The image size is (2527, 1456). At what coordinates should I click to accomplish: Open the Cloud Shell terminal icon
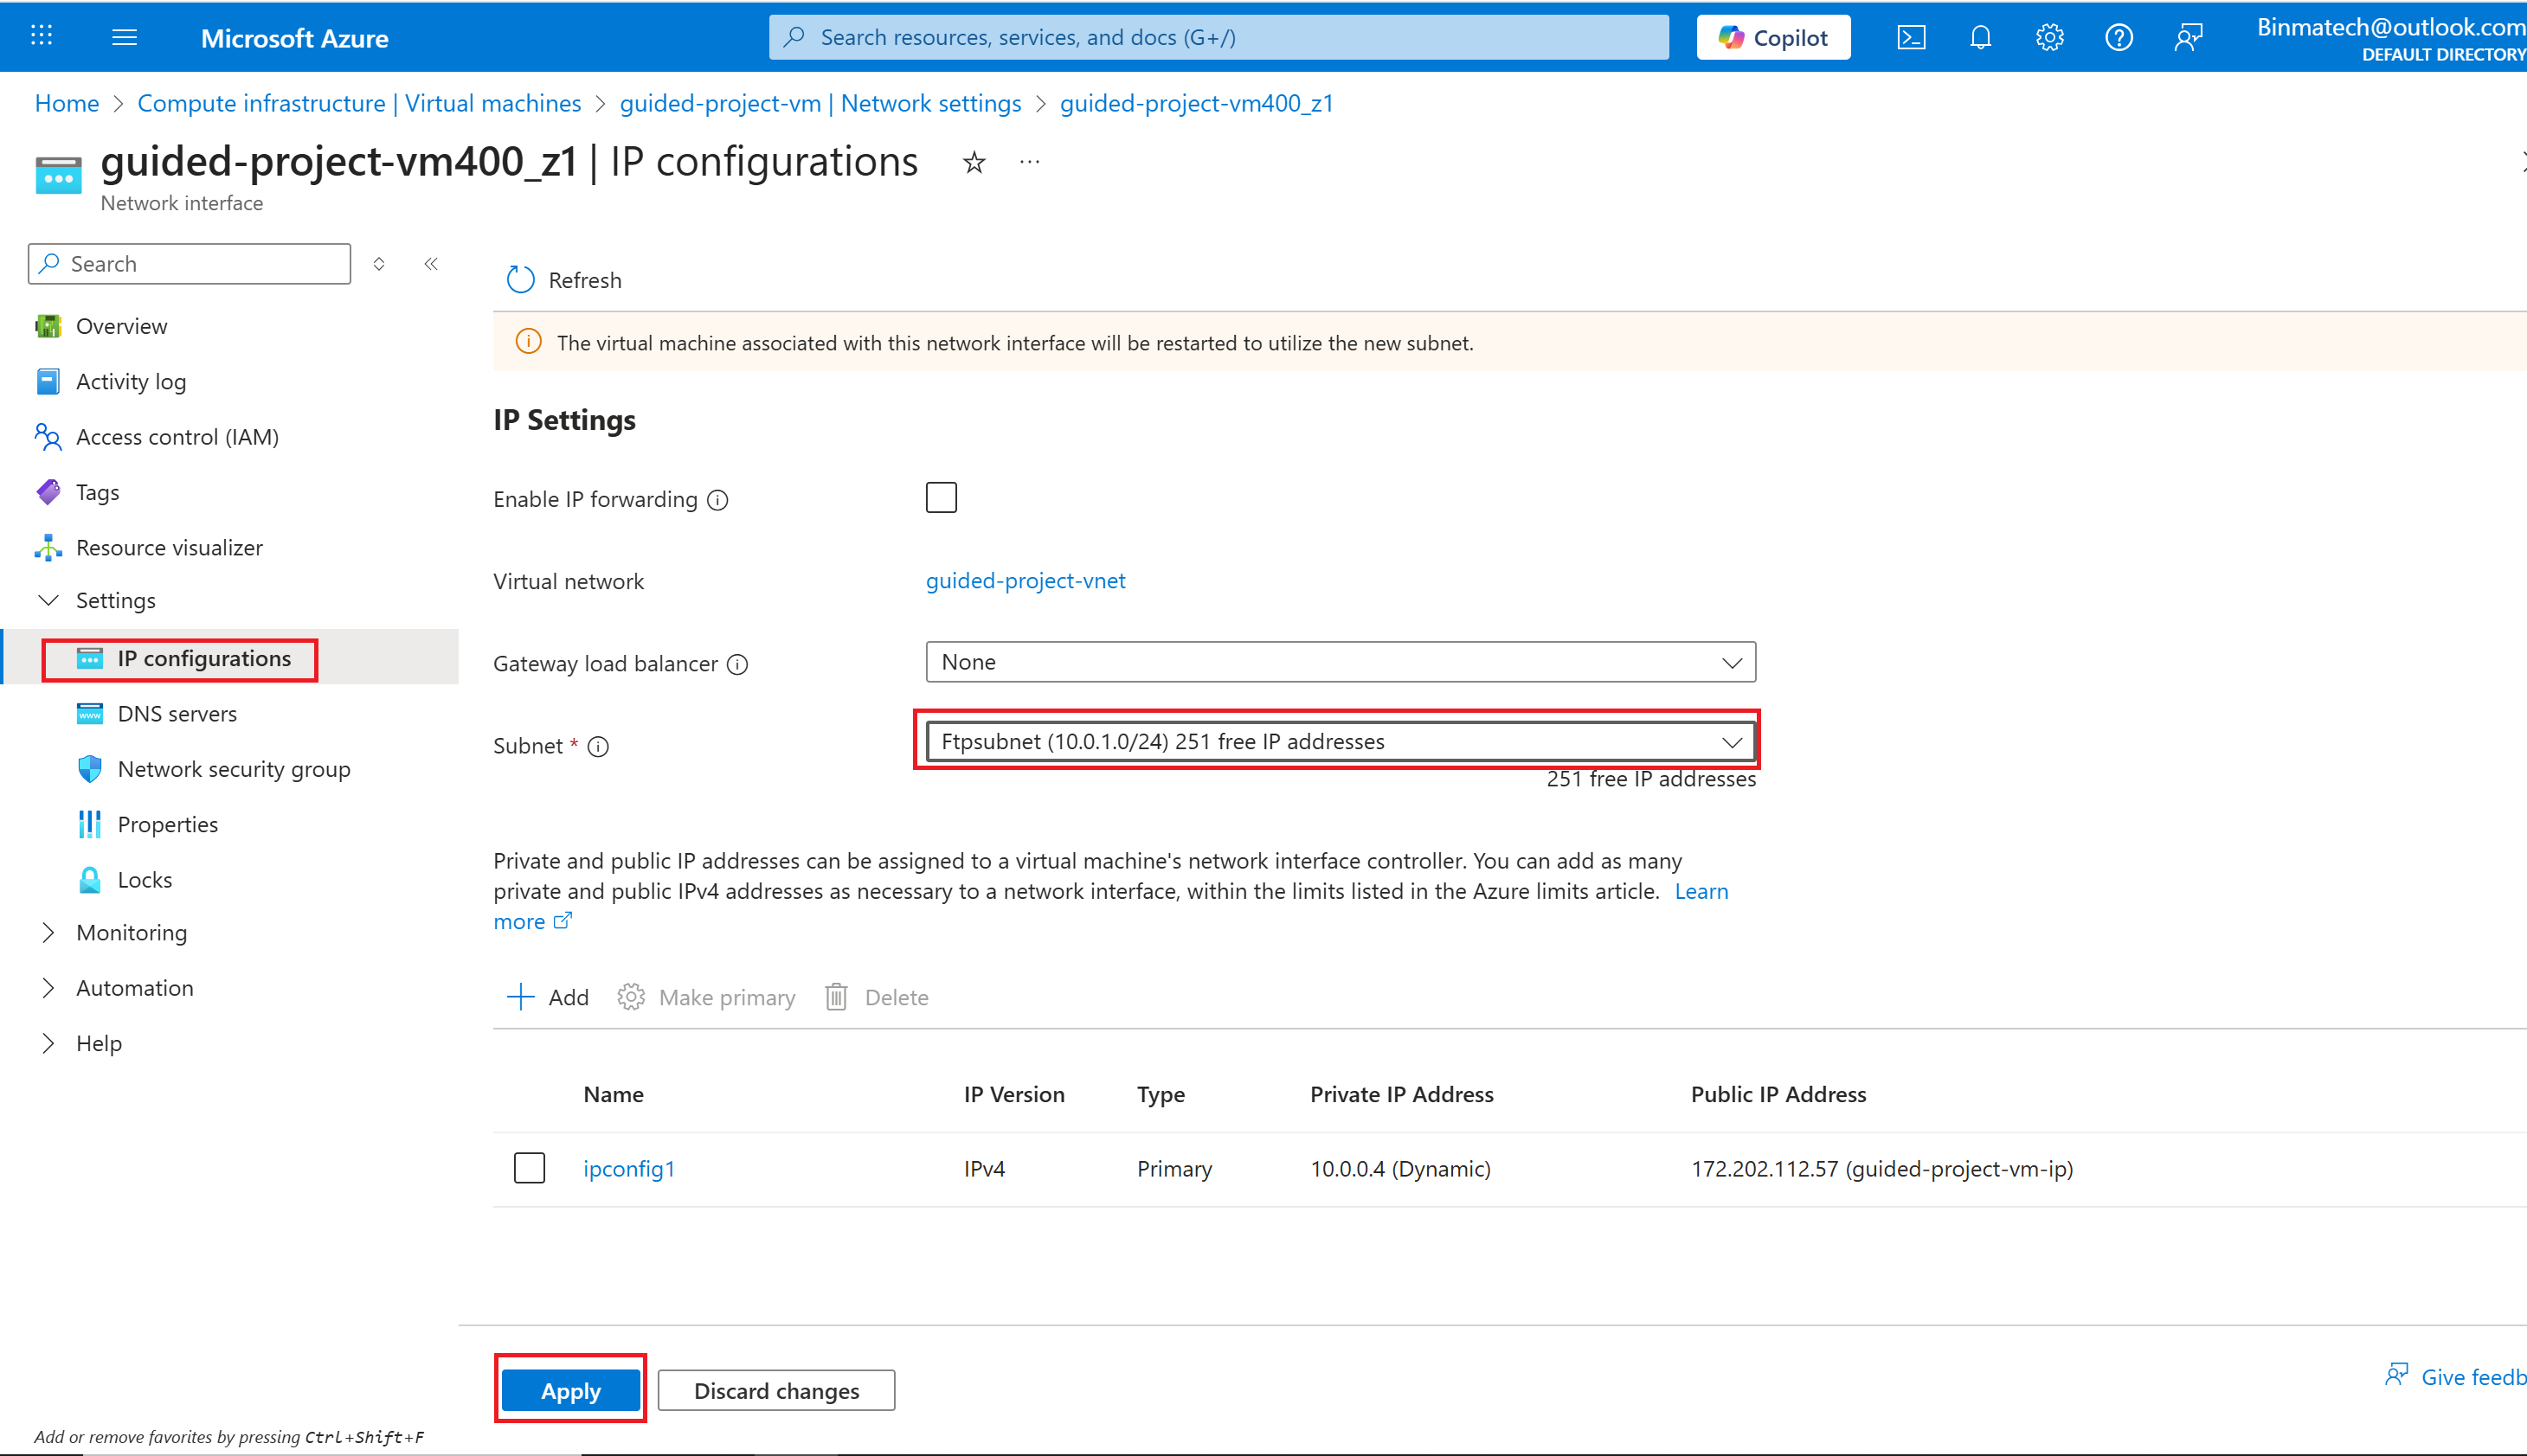pyautogui.click(x=1911, y=38)
